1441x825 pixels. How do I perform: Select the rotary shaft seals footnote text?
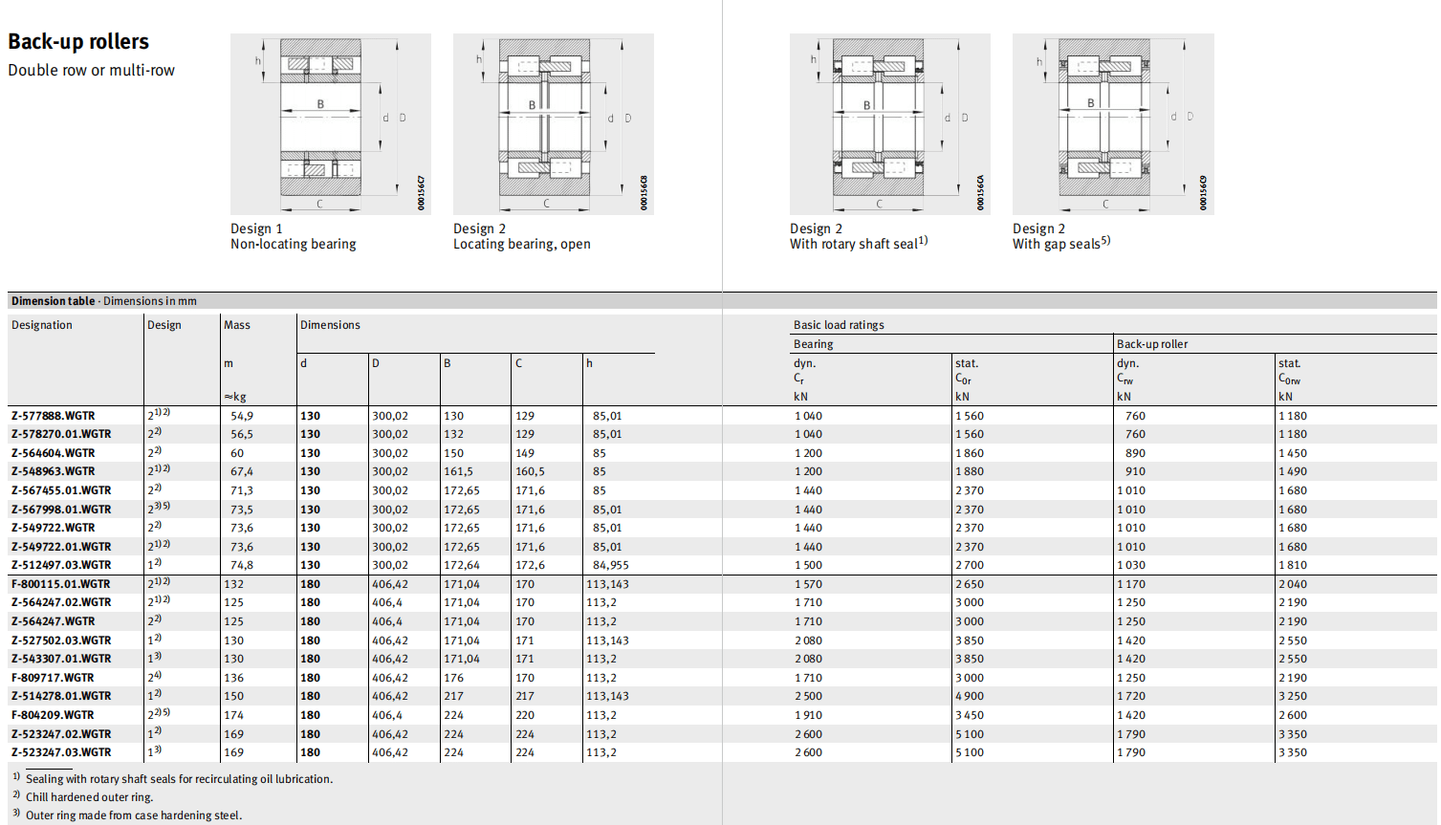(179, 779)
